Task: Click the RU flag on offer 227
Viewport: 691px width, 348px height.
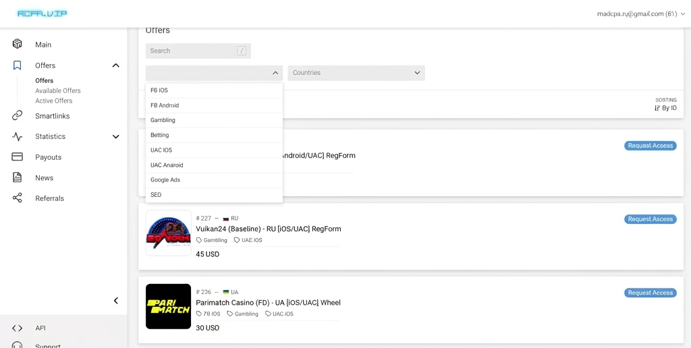Action: (x=225, y=219)
